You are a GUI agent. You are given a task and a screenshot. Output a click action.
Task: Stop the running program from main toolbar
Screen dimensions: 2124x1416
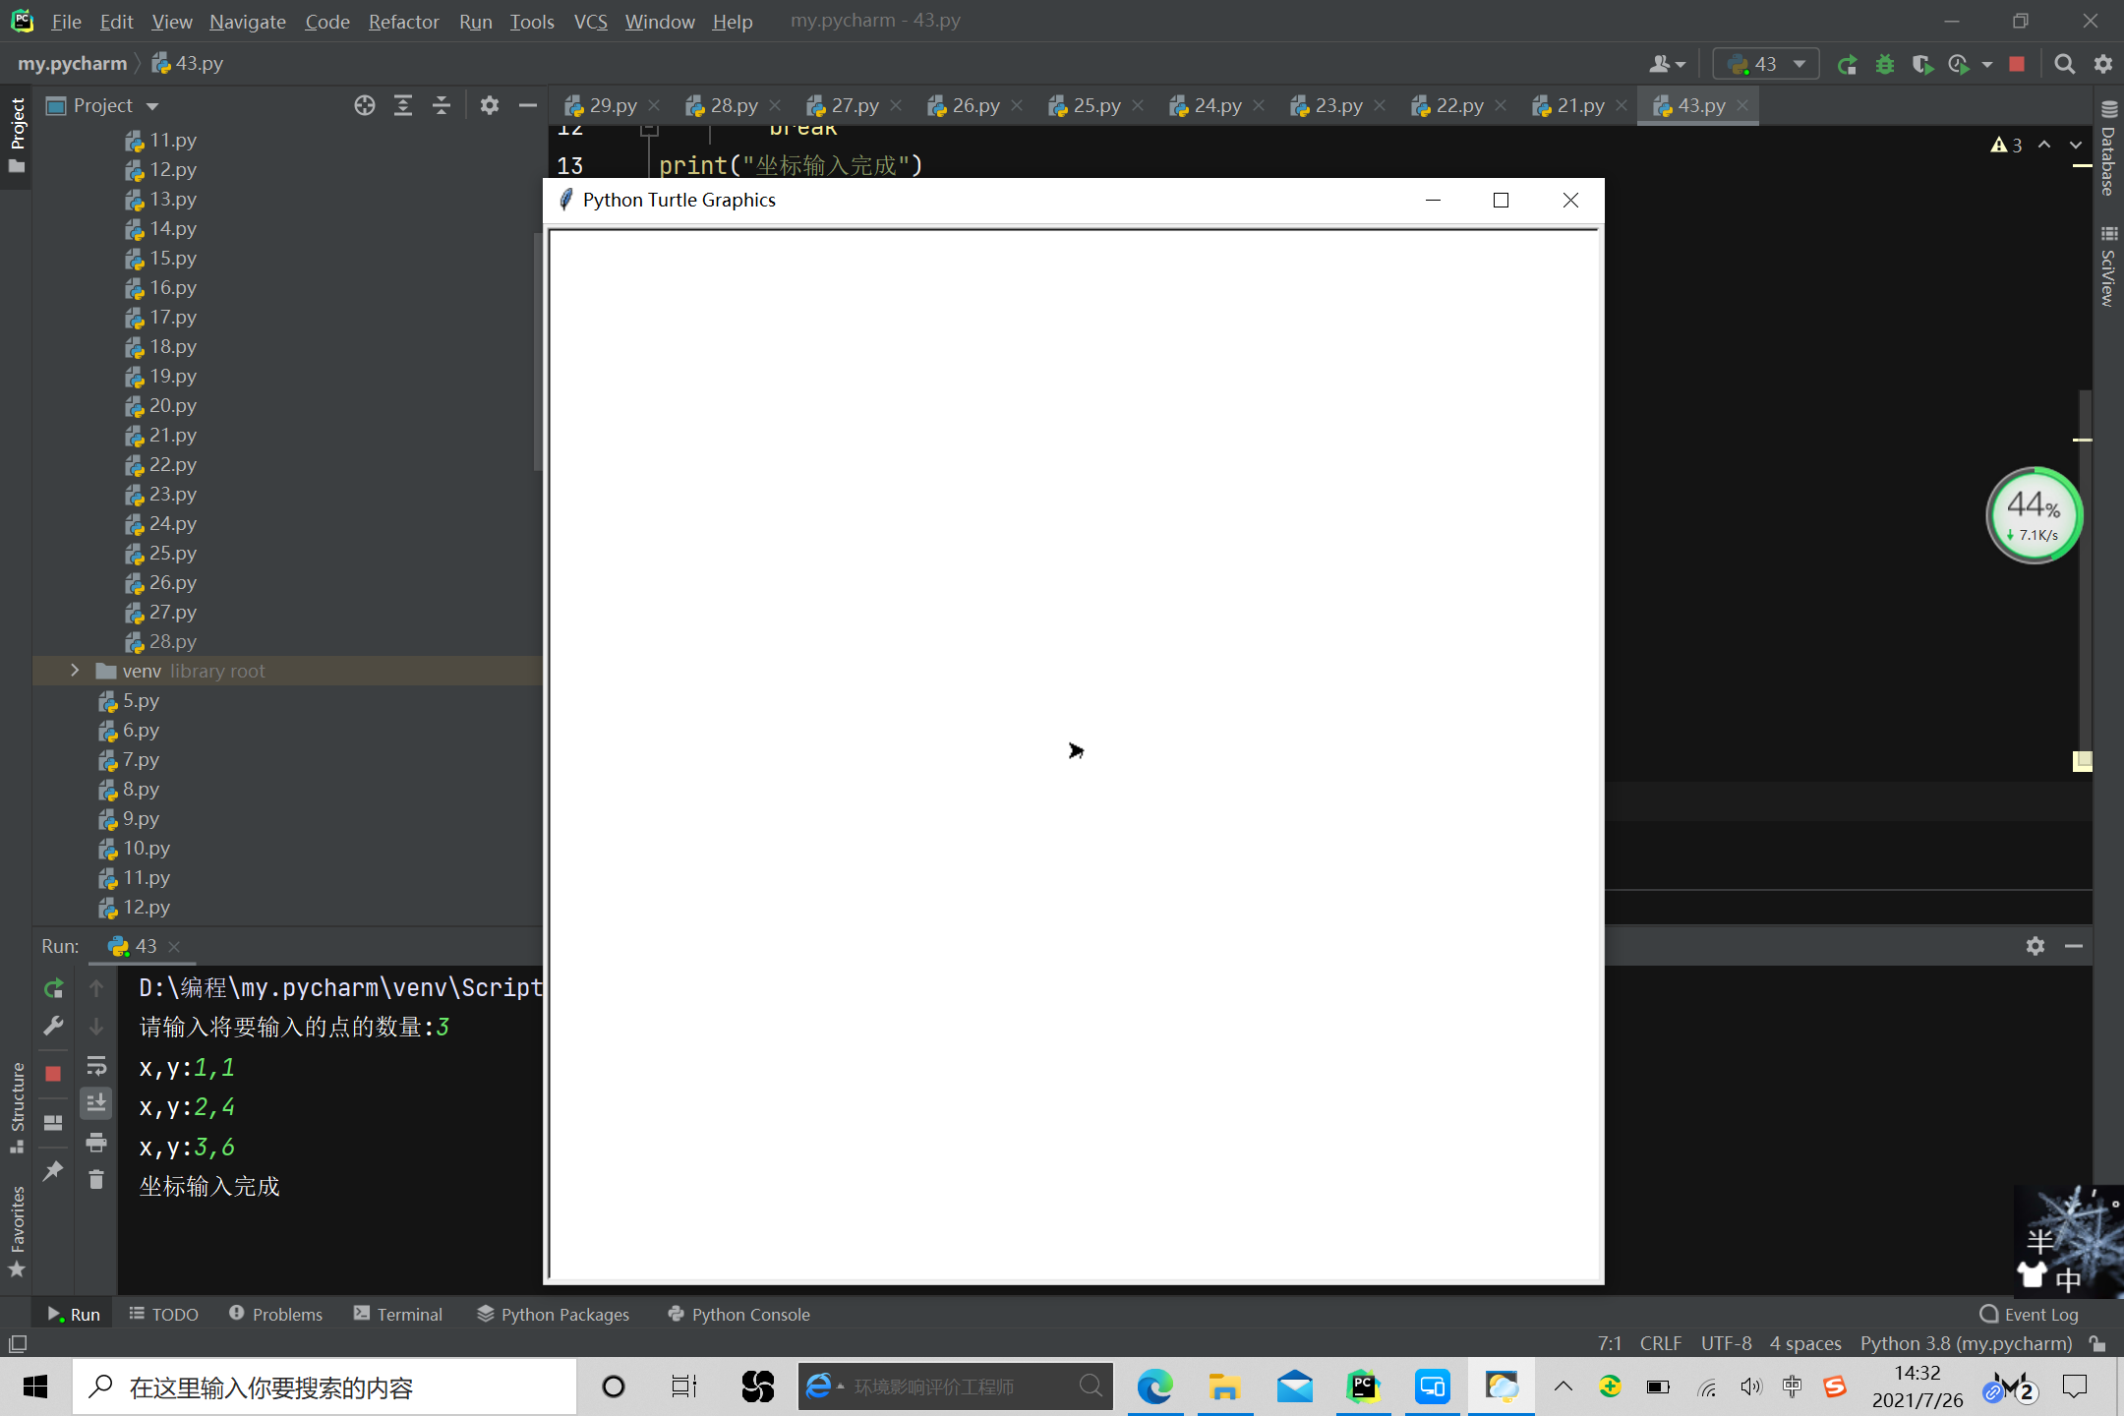click(2017, 64)
